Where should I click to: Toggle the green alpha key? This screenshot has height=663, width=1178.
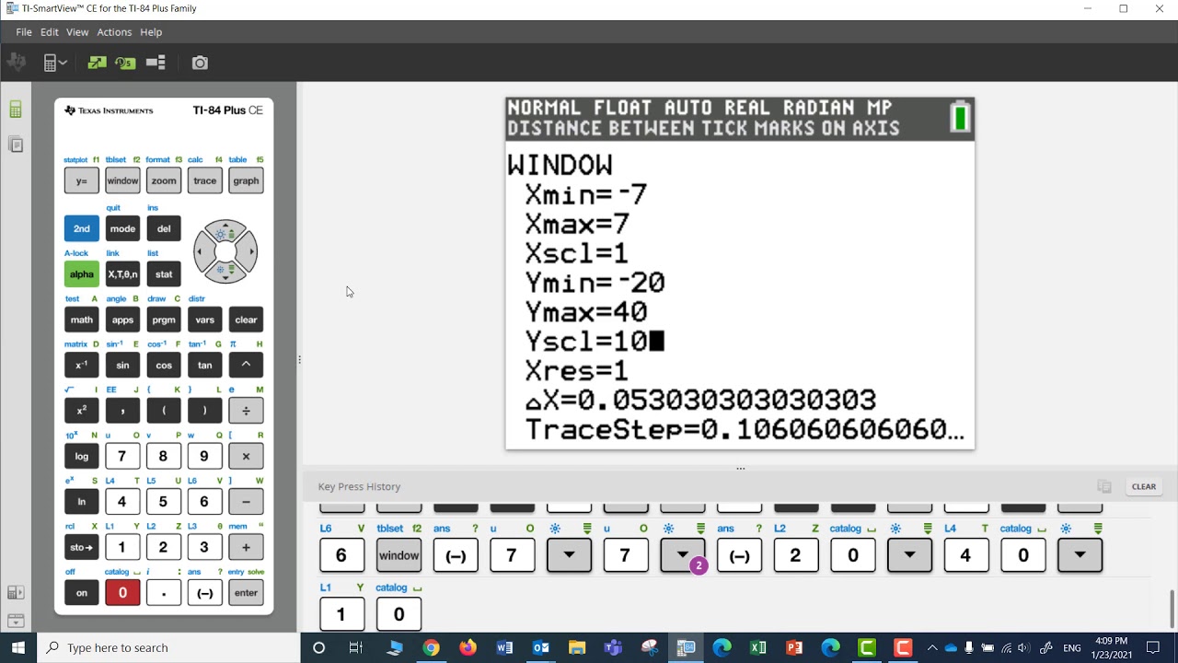click(82, 274)
